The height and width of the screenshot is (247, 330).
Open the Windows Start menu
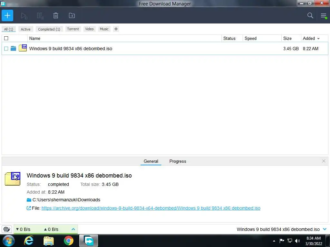[9, 241]
